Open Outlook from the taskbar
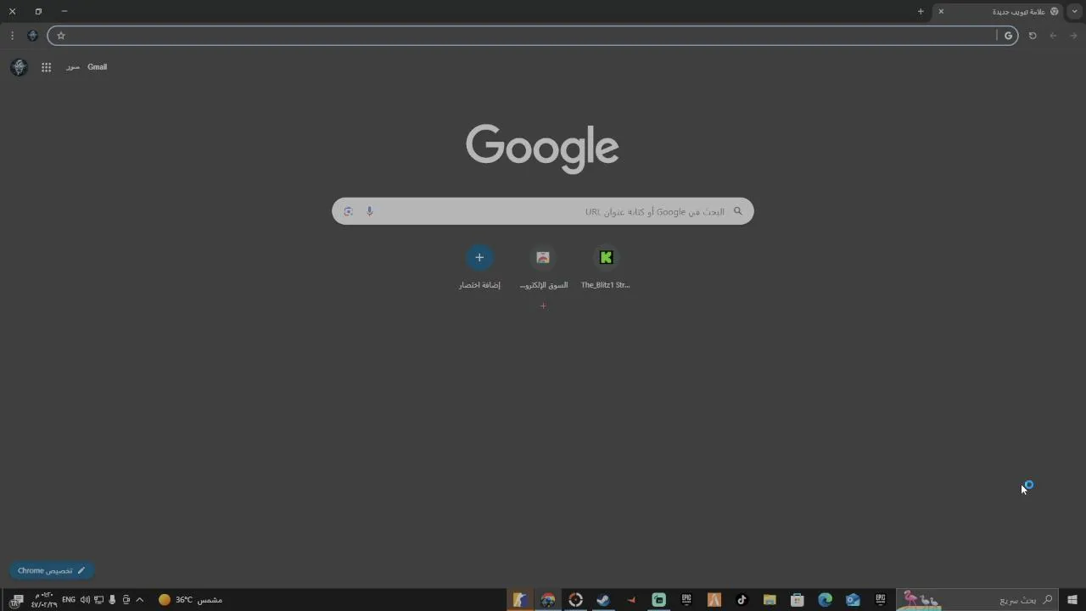Image resolution: width=1086 pixels, height=611 pixels. coord(853,600)
